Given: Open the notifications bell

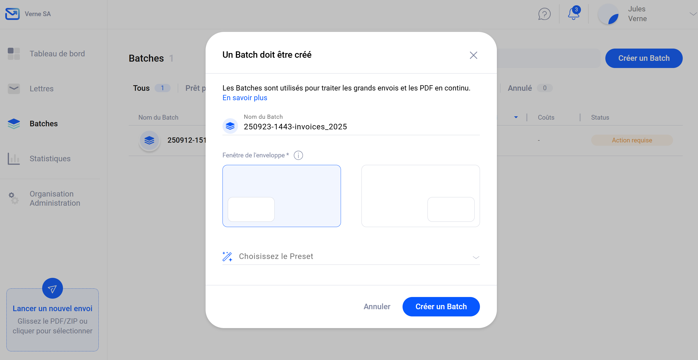Looking at the screenshot, I should (573, 13).
